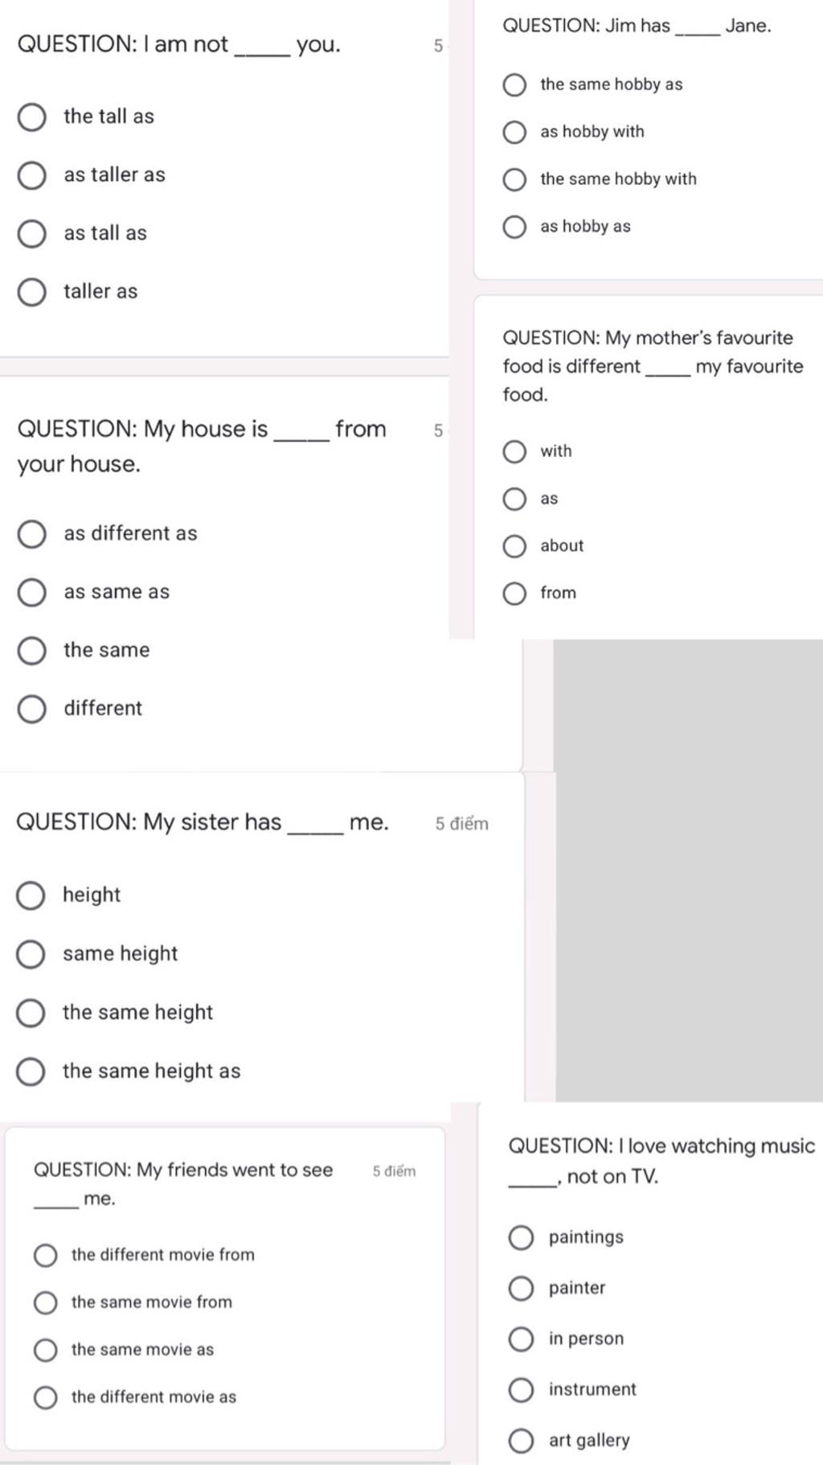
Task: Select 'art gallery' answer option
Action: click(x=521, y=1441)
